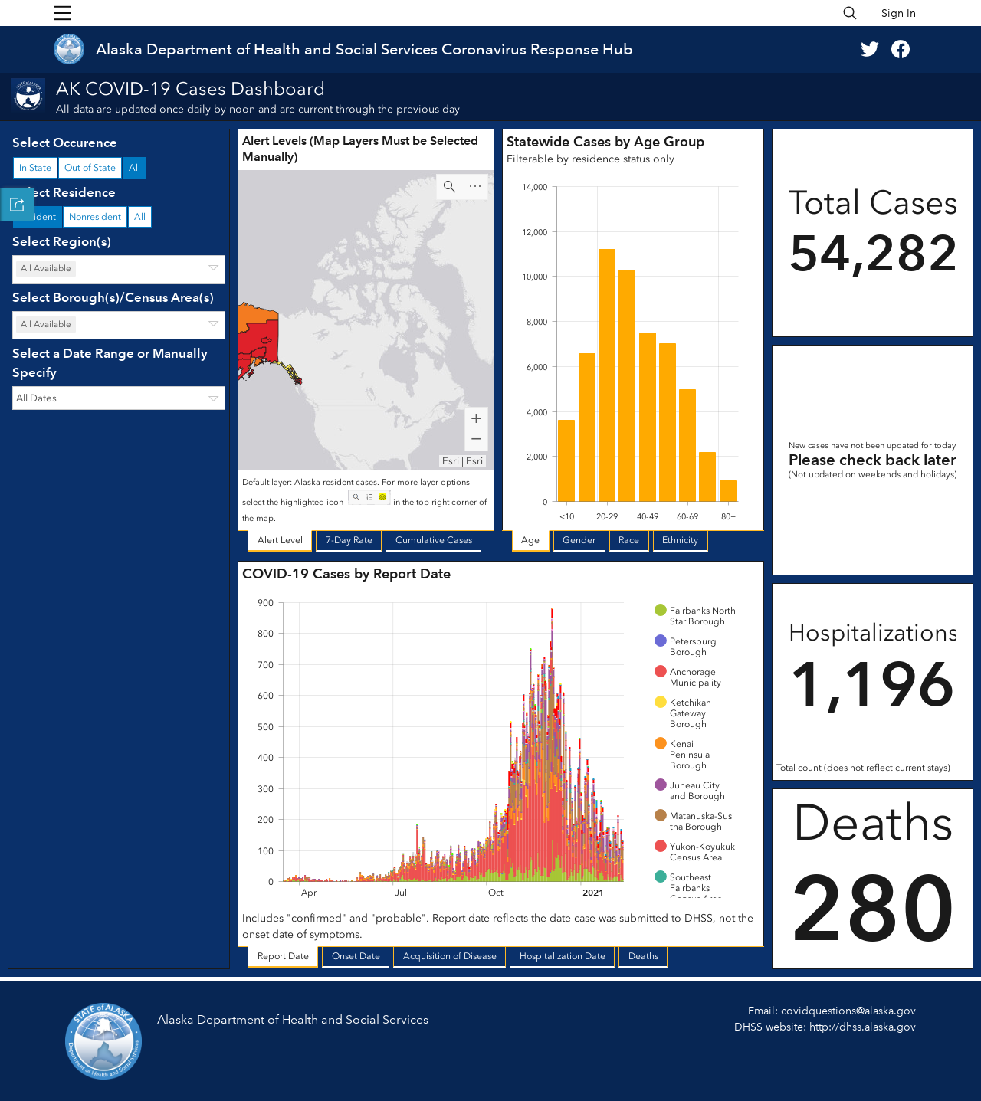Image resolution: width=981 pixels, height=1101 pixels.
Task: Open the hamburger navigation menu
Action: click(62, 13)
